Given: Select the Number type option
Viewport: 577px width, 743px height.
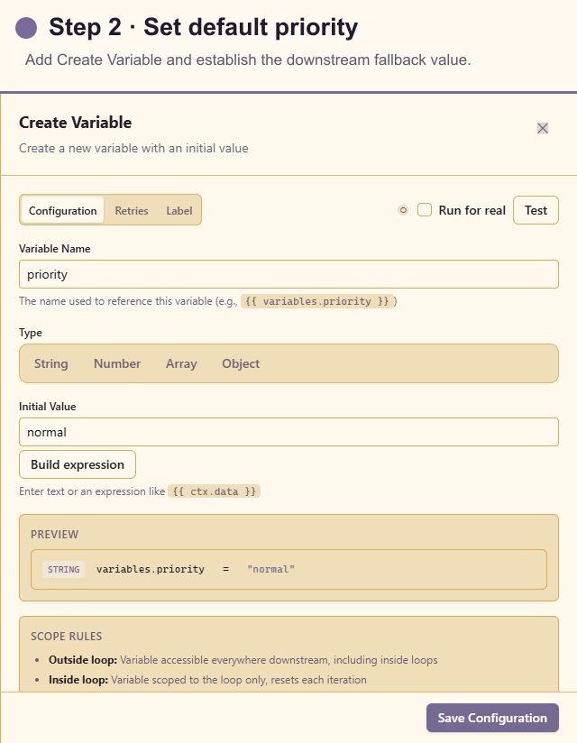Looking at the screenshot, I should pos(117,363).
